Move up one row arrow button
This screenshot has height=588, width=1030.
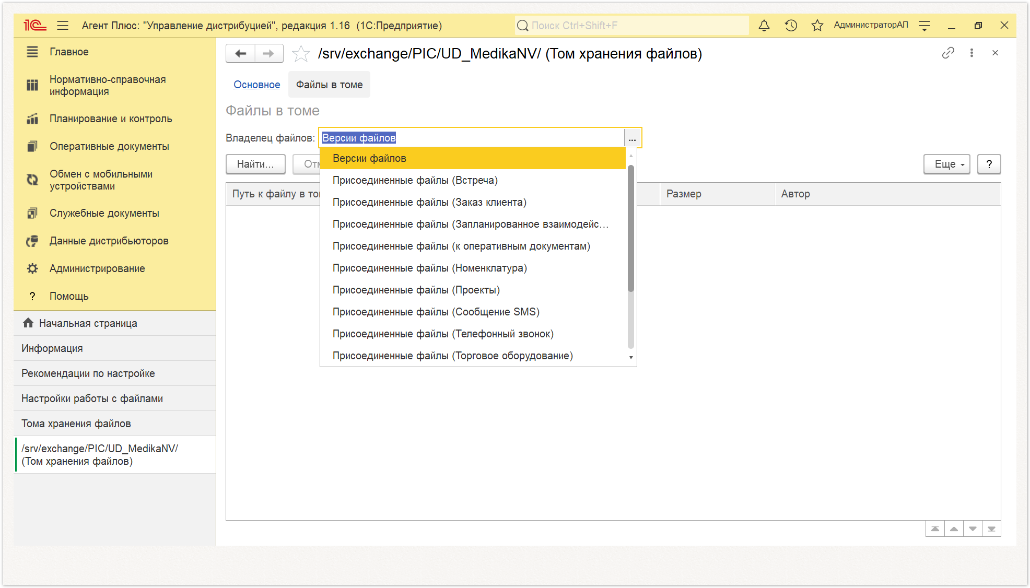coord(954,528)
